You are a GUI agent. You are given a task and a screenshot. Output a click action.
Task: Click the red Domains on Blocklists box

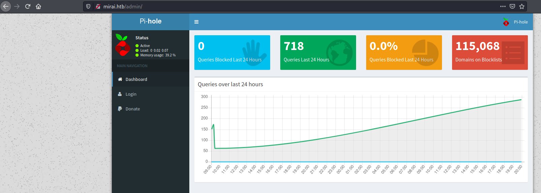click(489, 52)
